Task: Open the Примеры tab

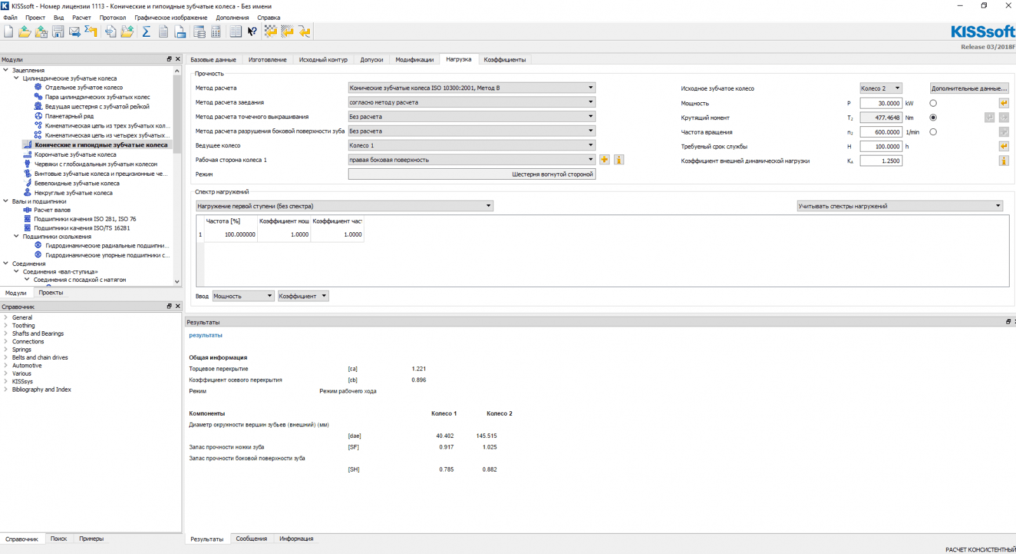Action: click(x=91, y=539)
